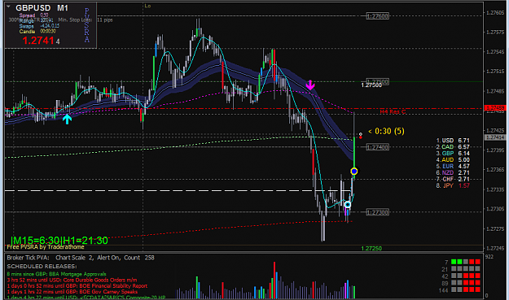Click the small triangle beside GBPUSD title
The width and height of the screenshot is (509, 300).
click(8, 7)
